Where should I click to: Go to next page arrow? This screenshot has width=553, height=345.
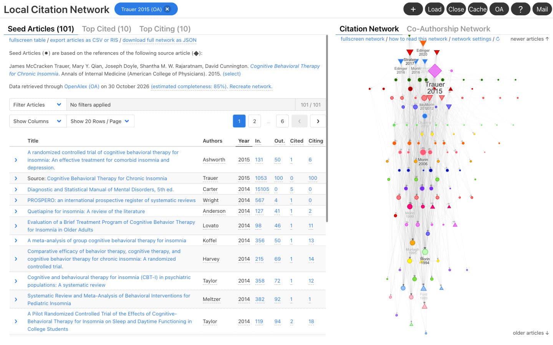point(318,121)
